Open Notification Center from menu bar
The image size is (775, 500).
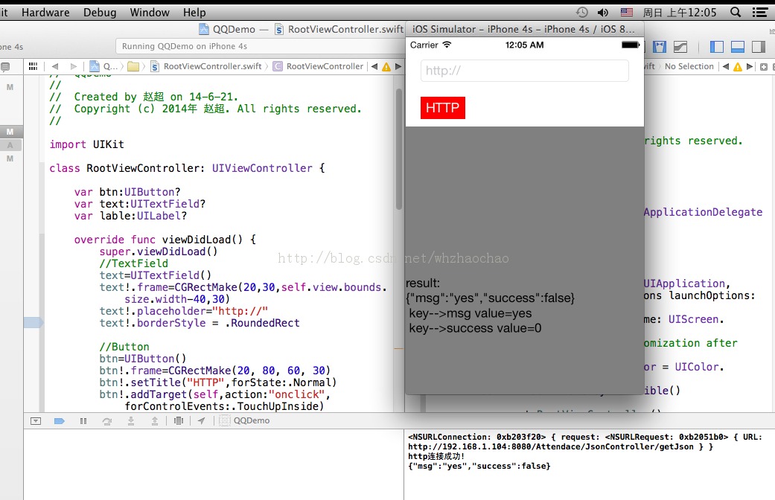point(759,13)
